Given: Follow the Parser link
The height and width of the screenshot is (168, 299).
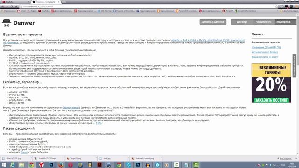Looking at the screenshot, I should [x=24, y=152].
